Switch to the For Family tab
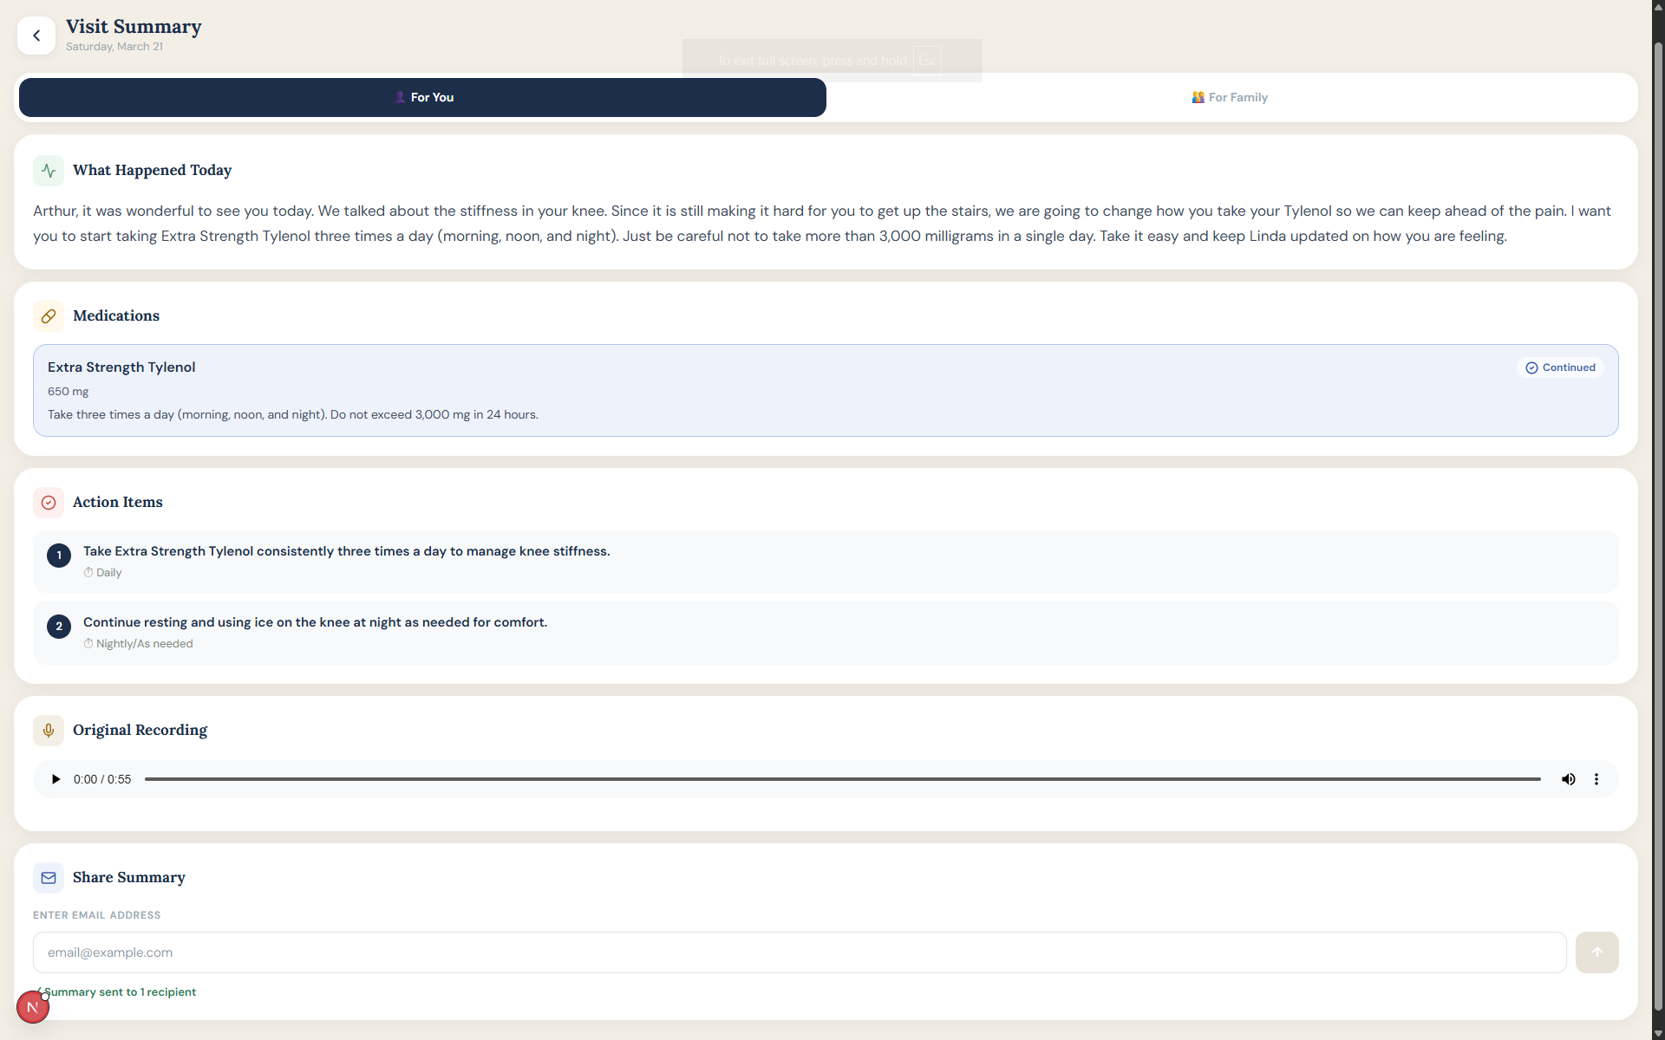 click(x=1231, y=97)
